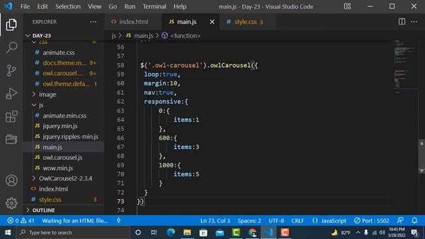Image resolution: width=425 pixels, height=239 pixels.
Task: Split the editor to the right
Action: point(402,22)
